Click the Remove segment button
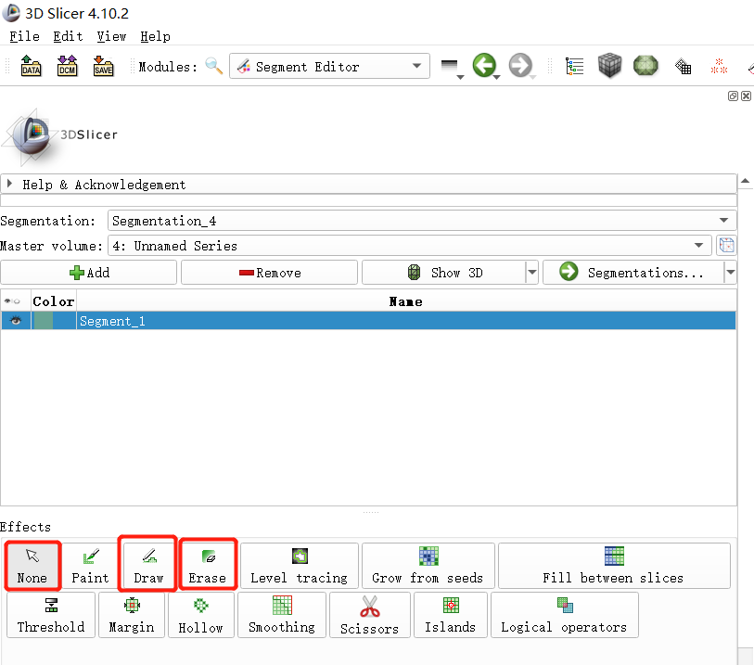This screenshot has height=665, width=754. point(269,273)
